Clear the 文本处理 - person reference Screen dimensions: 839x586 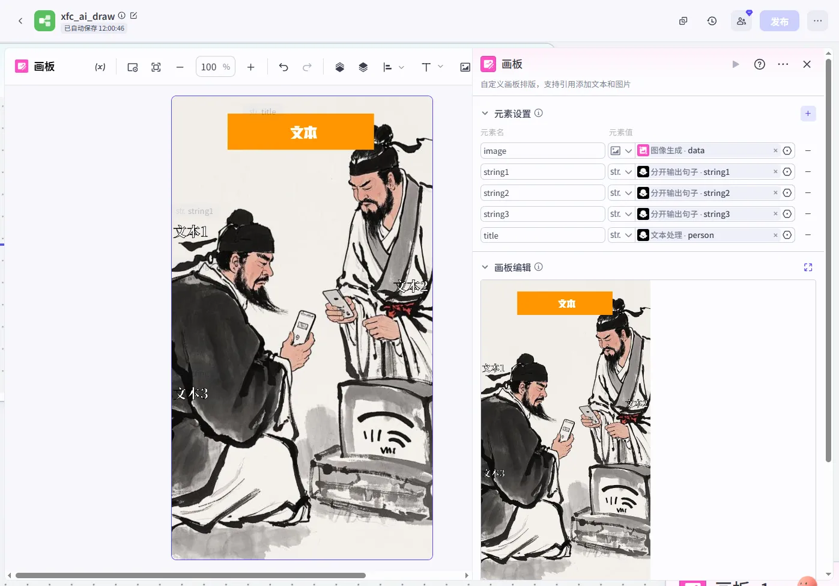coord(775,235)
